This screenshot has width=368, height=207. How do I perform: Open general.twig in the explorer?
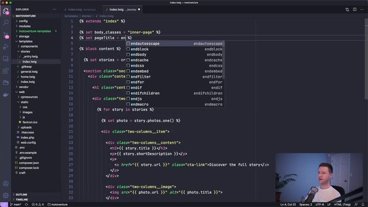pos(29,72)
